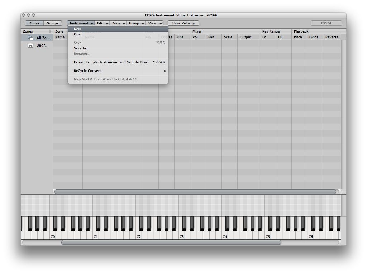Click the Pan column header
The height and width of the screenshot is (274, 367).
214,37
